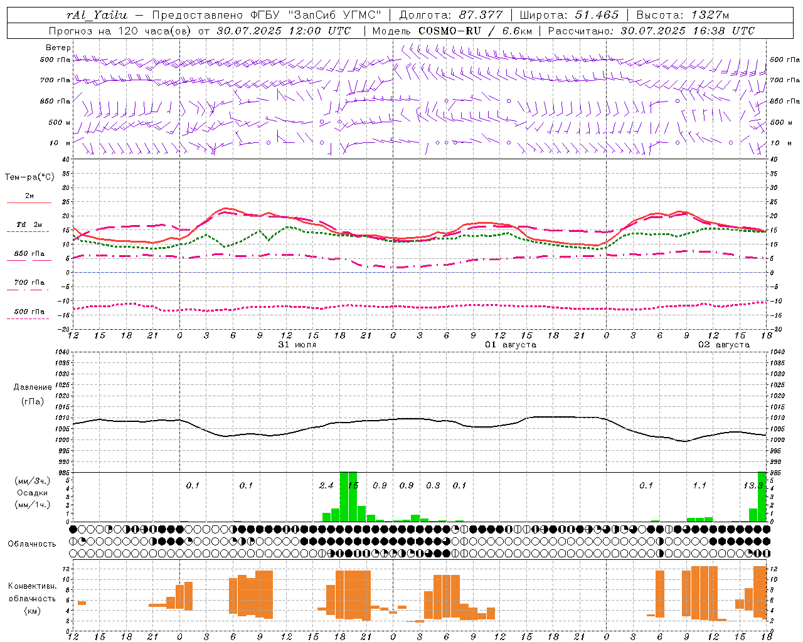This screenshot has height=642, width=803.
Task: Select the text Предоставлено ФГБУ "ЗапСиб УГМС"
Action: 267,15
